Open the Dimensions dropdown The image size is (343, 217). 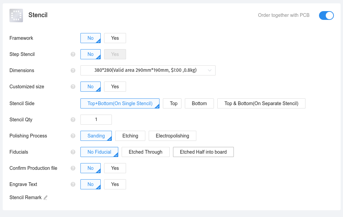[148, 70]
